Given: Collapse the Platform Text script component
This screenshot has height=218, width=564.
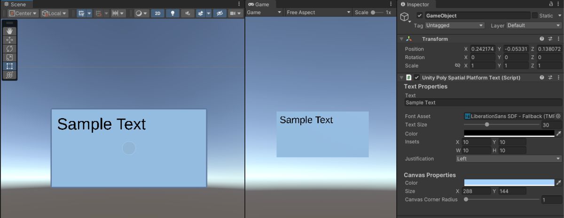Looking at the screenshot, I should 401,77.
